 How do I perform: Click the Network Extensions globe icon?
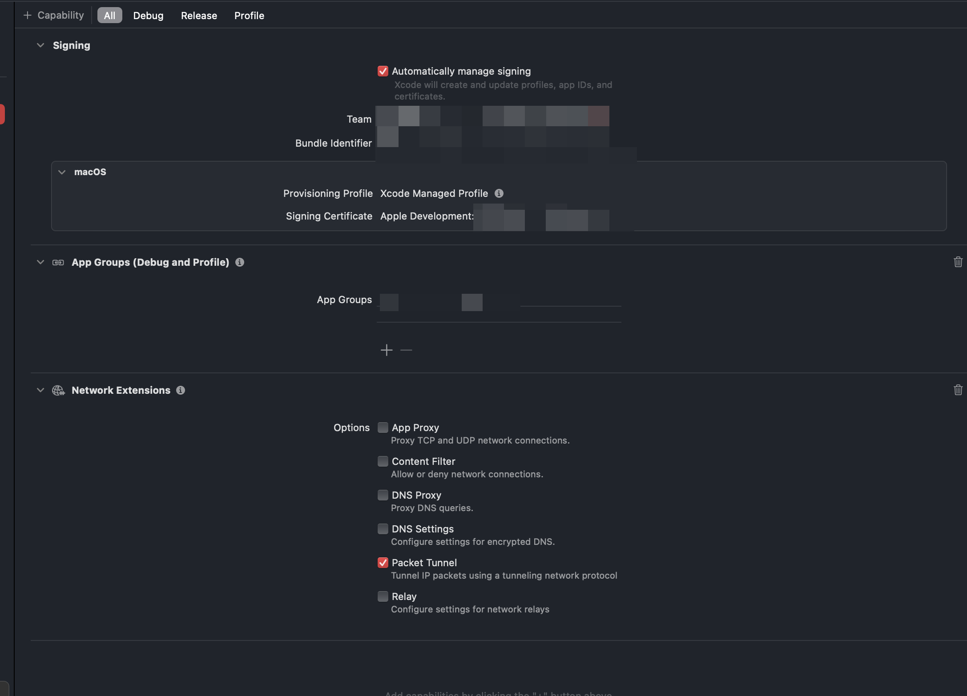point(58,390)
